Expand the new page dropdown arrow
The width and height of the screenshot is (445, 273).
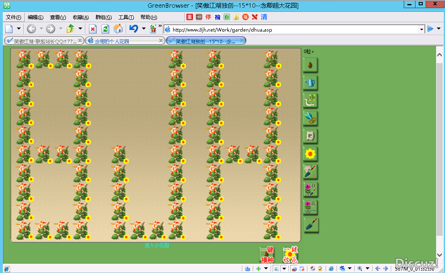click(x=19, y=29)
